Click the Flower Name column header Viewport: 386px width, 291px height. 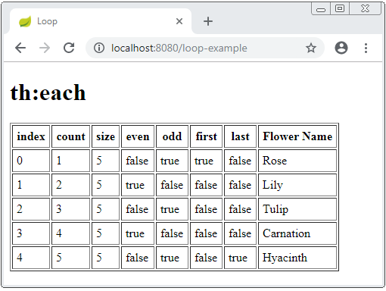click(297, 136)
